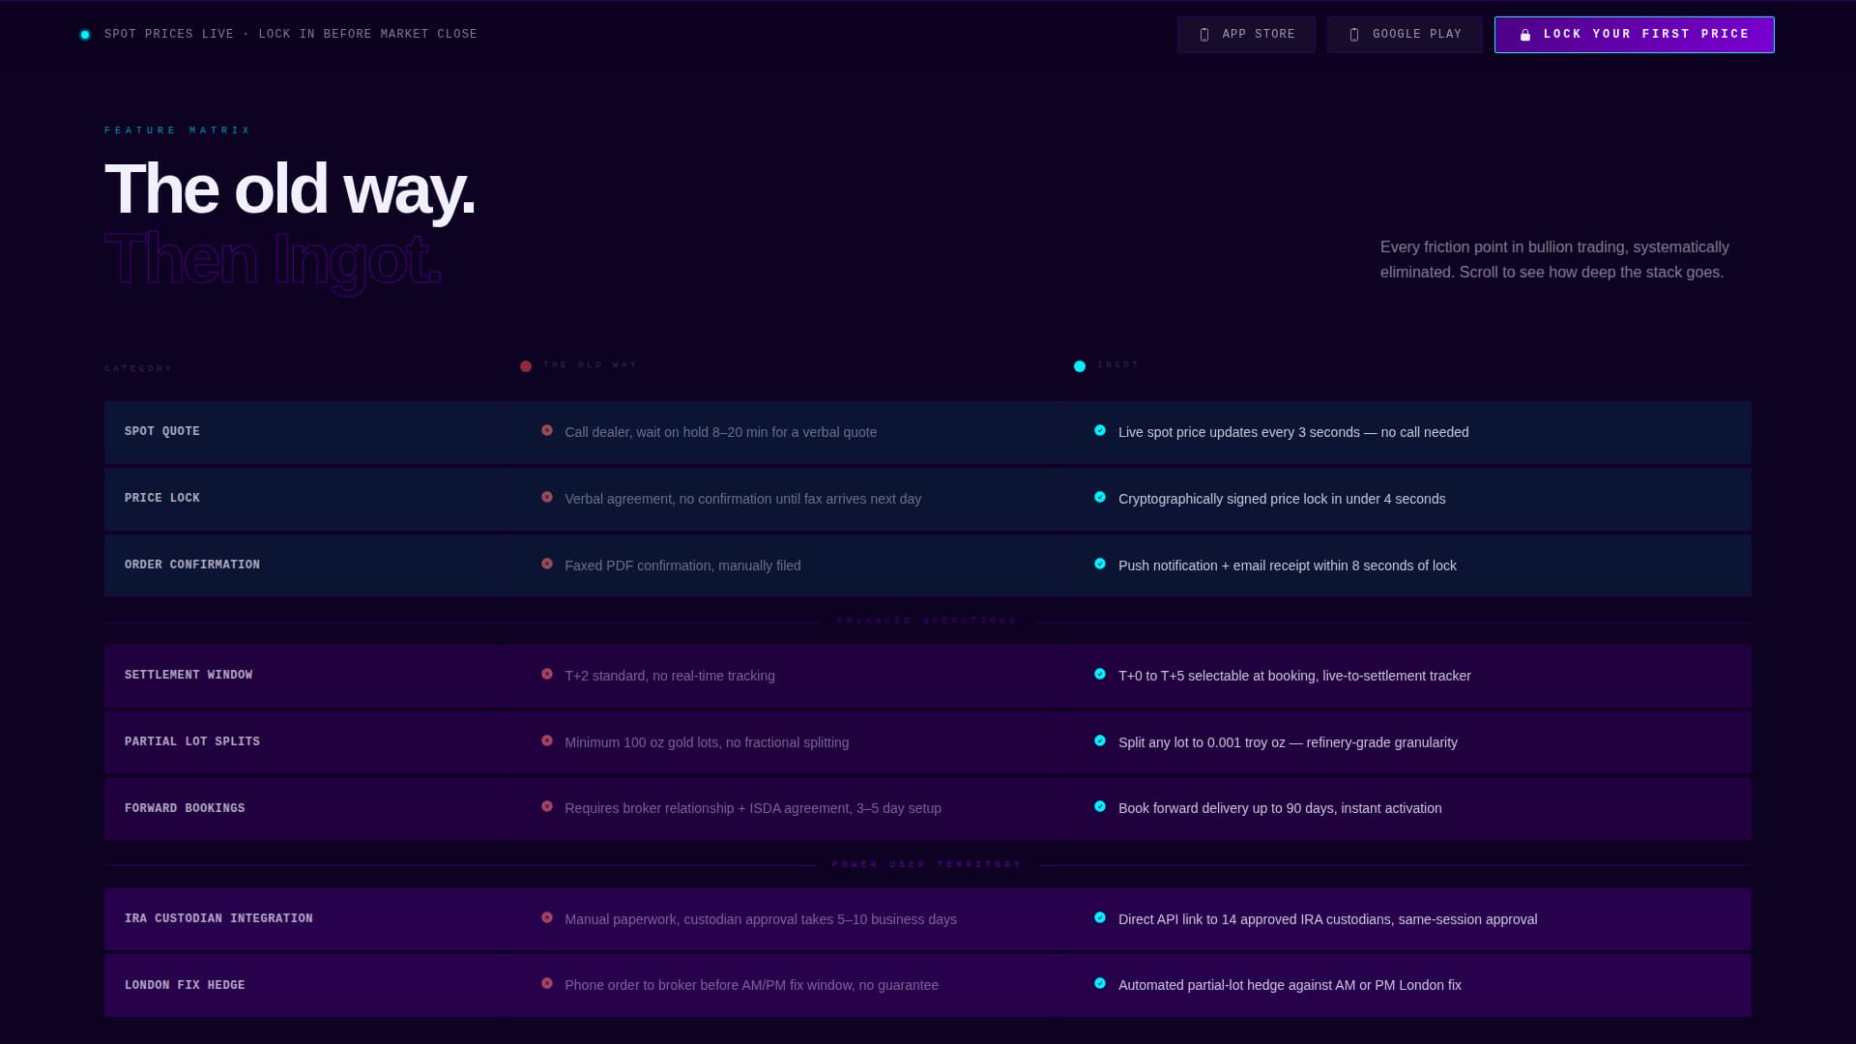Click the phone icon in Google Play button
The height and width of the screenshot is (1044, 1856).
click(x=1354, y=35)
